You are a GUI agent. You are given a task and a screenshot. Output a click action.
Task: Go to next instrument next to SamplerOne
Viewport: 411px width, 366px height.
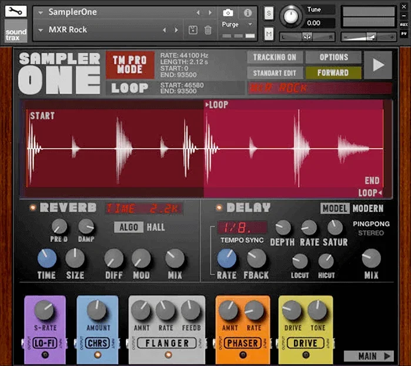[x=210, y=12]
